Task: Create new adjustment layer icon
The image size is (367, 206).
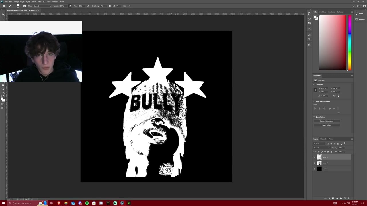Action: pyautogui.click(x=337, y=198)
